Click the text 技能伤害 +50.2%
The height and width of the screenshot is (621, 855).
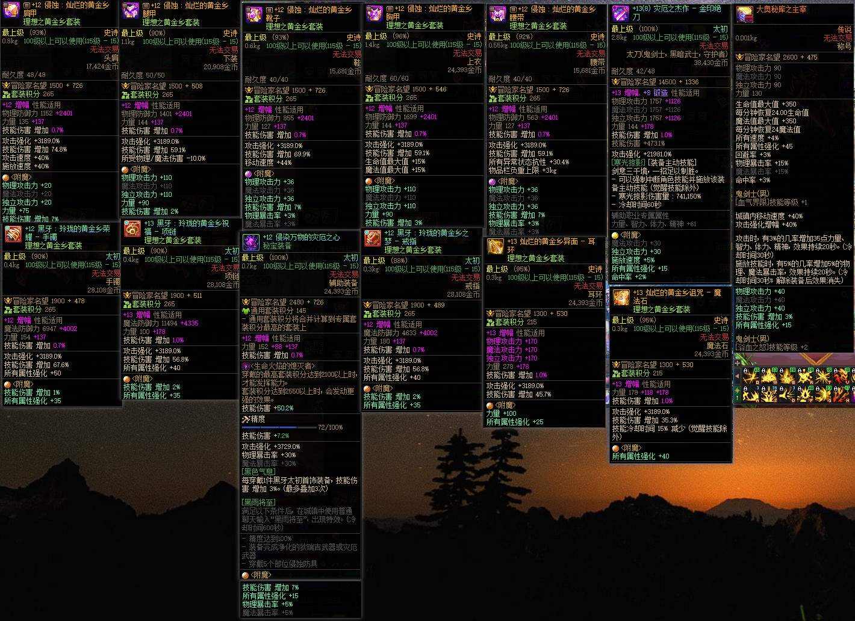[x=267, y=408]
